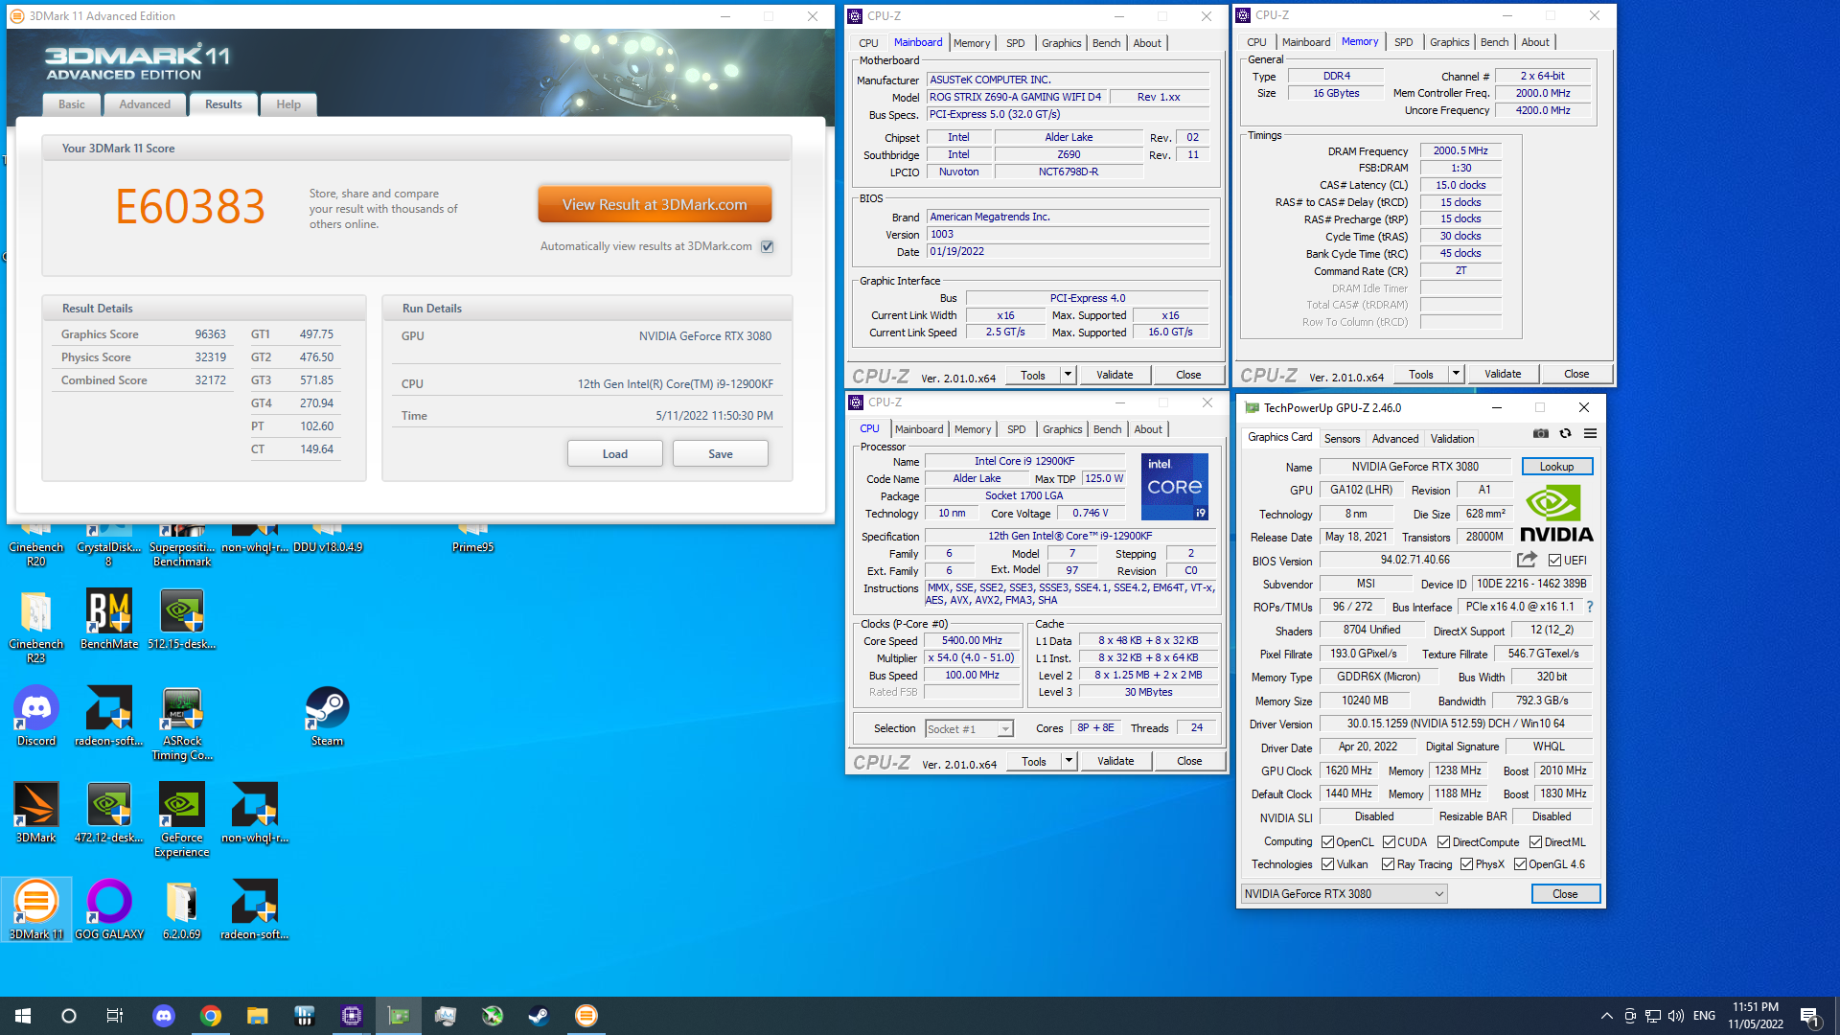Open Google Chrome from the taskbar

click(211, 1016)
